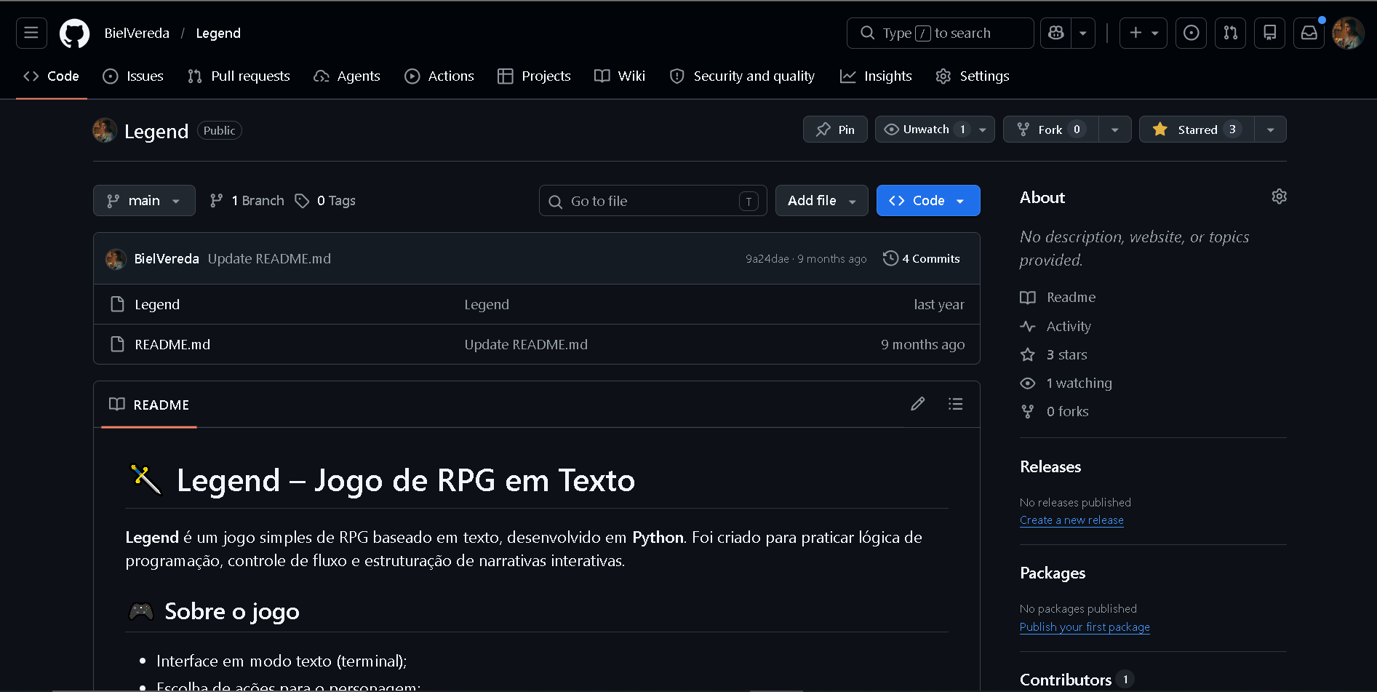Image resolution: width=1377 pixels, height=692 pixels.
Task: Click the fork icon next to 0 forks
Action: pyautogui.click(x=1028, y=412)
